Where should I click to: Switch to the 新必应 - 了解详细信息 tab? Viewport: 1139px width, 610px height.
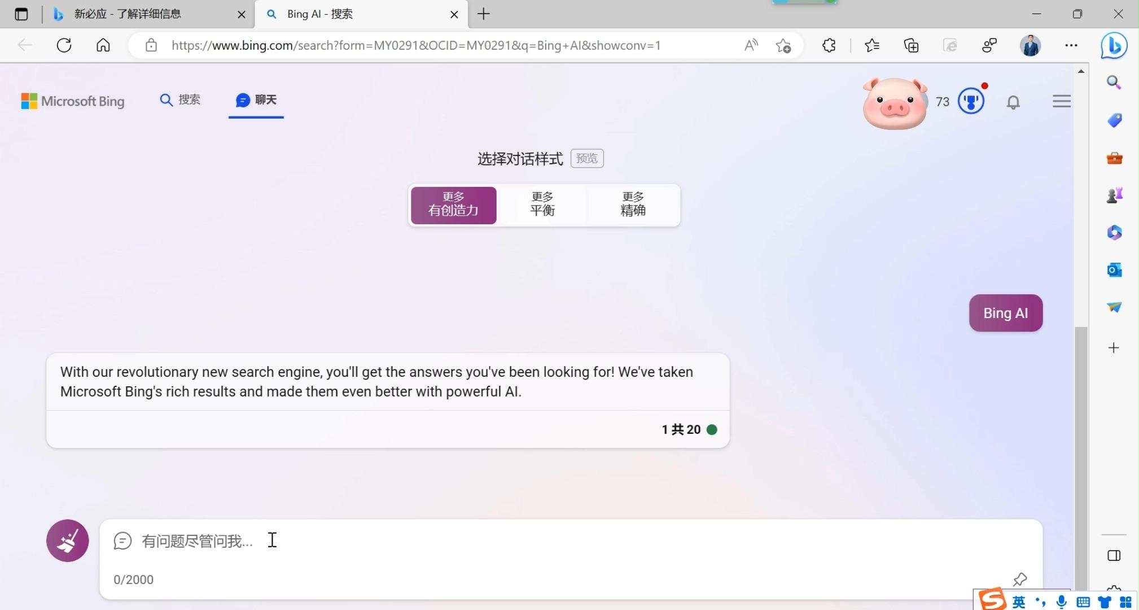point(127,14)
